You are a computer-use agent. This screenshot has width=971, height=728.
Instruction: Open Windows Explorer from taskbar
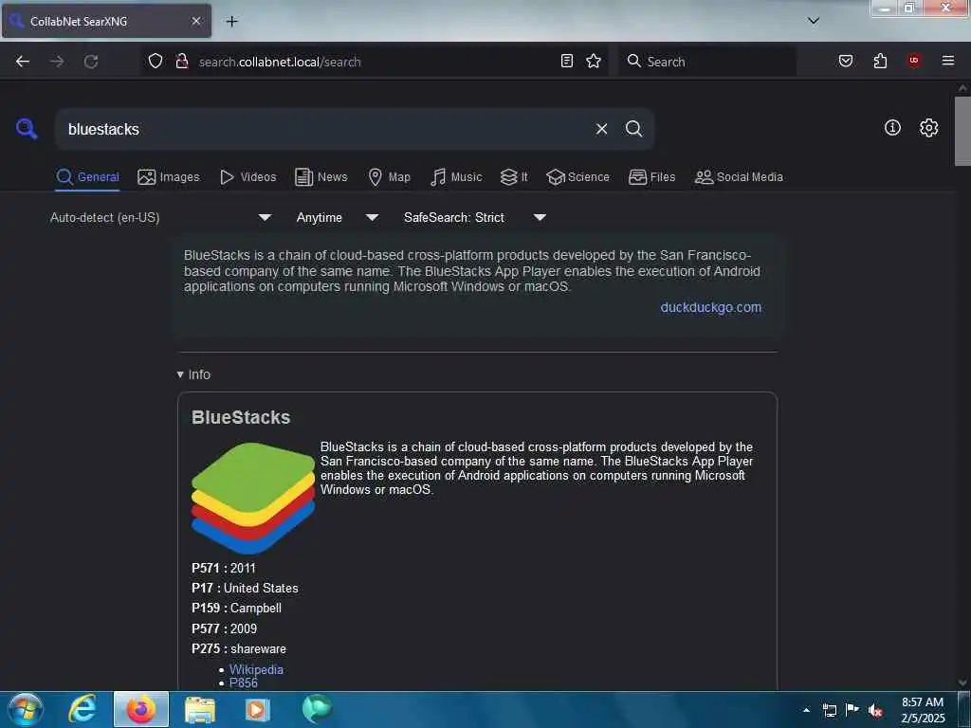[199, 709]
